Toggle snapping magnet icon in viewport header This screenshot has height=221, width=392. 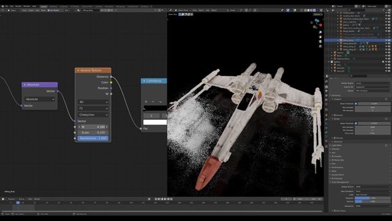coord(246,10)
